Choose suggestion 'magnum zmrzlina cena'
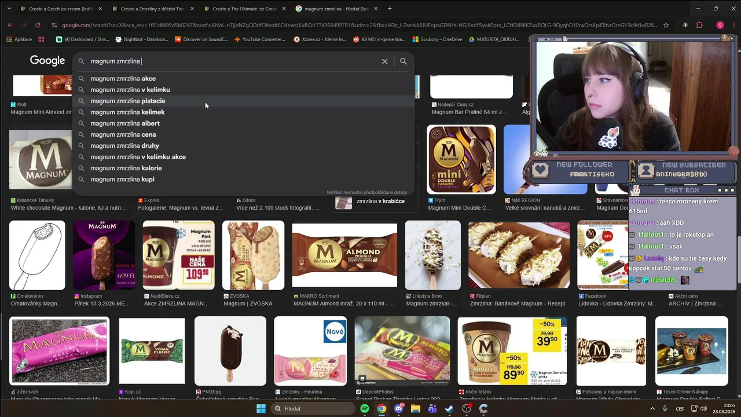This screenshot has width=741, height=417. pos(243,134)
